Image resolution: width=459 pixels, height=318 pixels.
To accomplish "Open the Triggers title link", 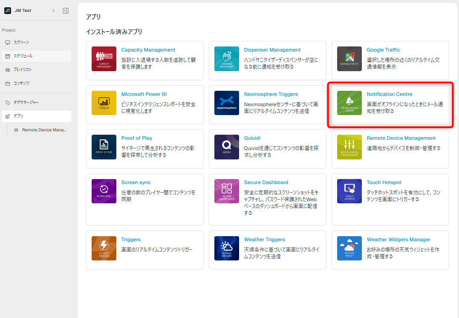I will click(x=131, y=239).
